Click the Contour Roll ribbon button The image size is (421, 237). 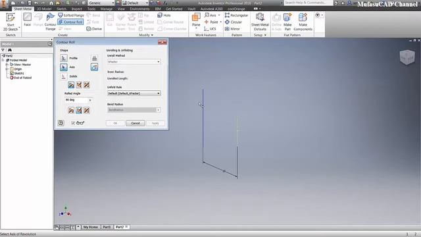point(70,22)
